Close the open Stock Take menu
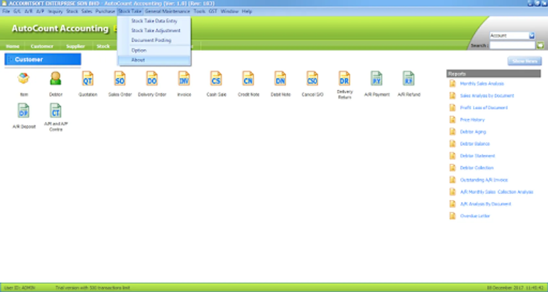Screen dimensions: 548x292 (x=130, y=11)
